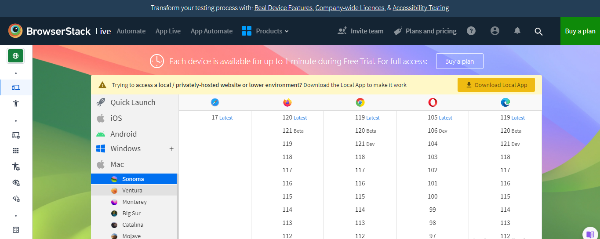600x239 pixels.
Task: Launch Chrome 119 Latest
Action: (367, 117)
